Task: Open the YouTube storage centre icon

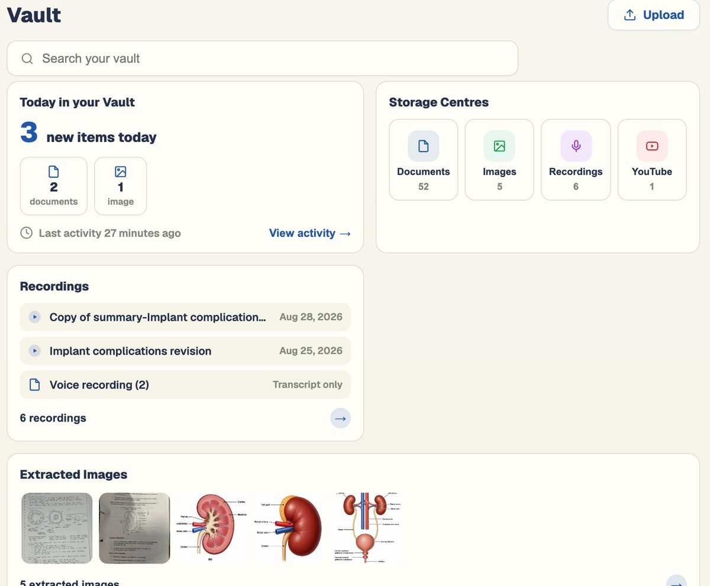Action: click(652, 146)
